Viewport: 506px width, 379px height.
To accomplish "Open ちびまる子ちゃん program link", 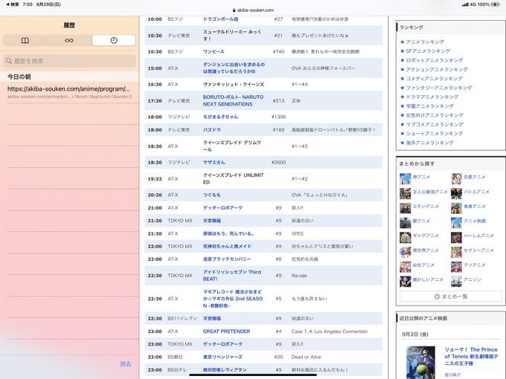I will (221, 117).
